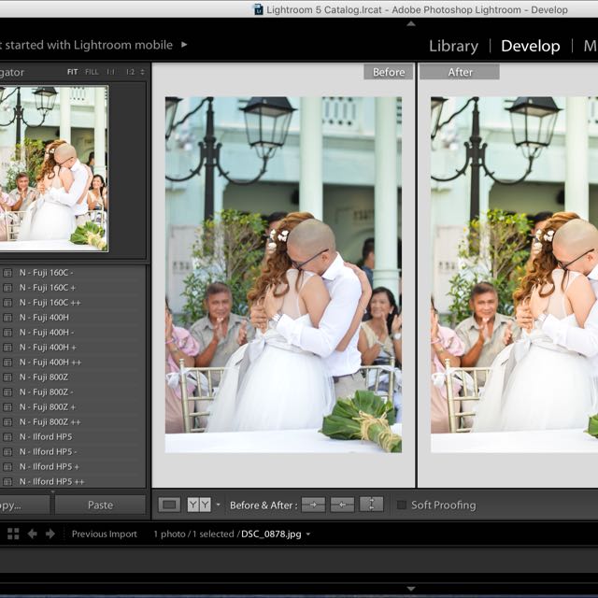Image resolution: width=598 pixels, height=598 pixels.
Task: Collapse the top module panel arrow
Action: [411, 23]
